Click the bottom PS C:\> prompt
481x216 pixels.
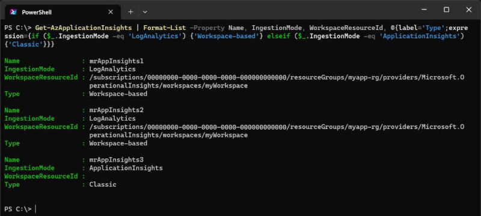click(x=18, y=209)
